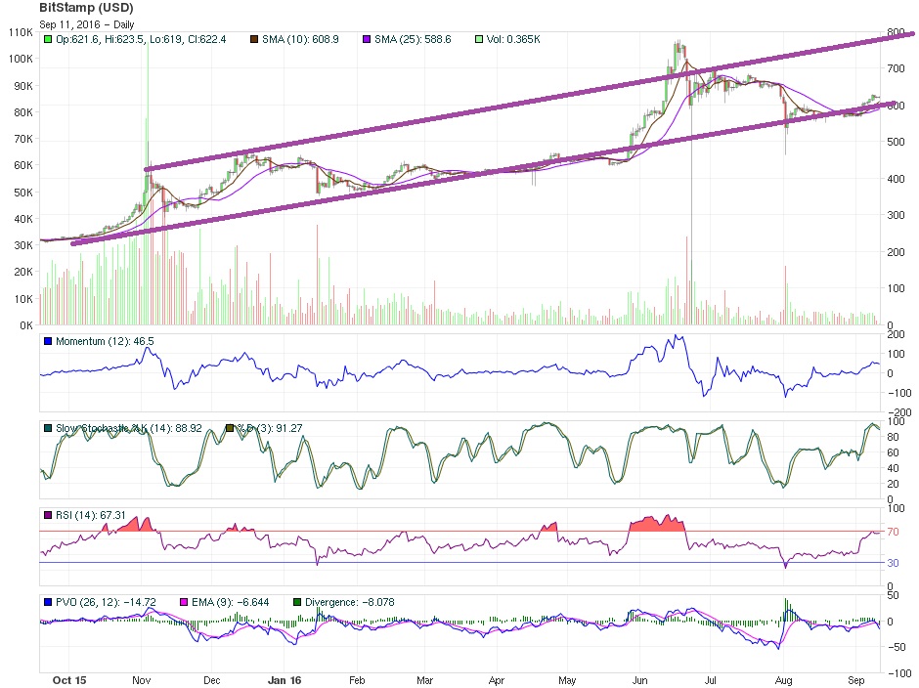919x688 pixels.
Task: Click the green OHLC price legend swatch
Action: 48,39
